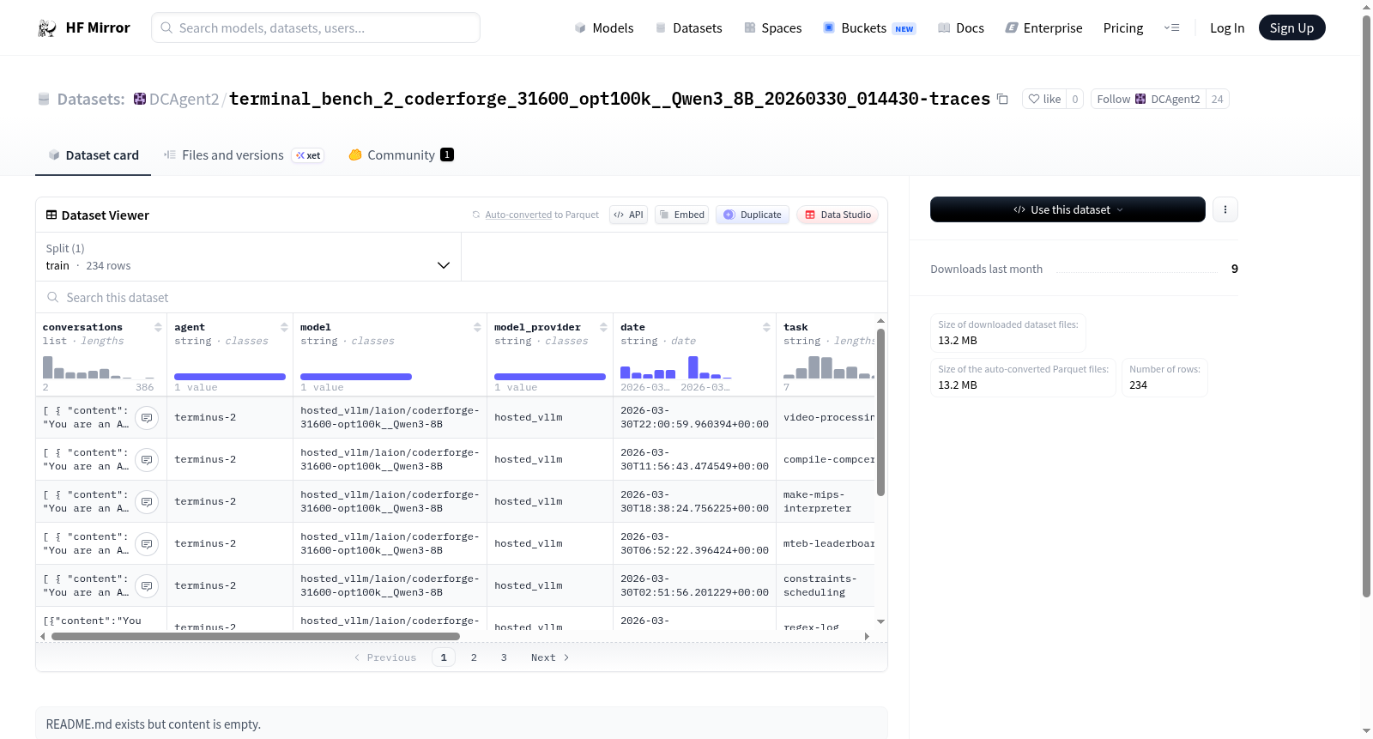1373x739 pixels.
Task: Open the Use this dataset dropdown
Action: click(1068, 209)
